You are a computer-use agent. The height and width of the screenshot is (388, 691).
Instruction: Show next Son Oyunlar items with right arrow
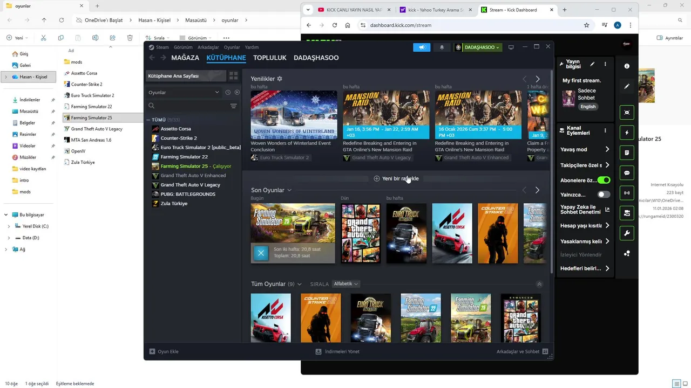click(537, 190)
